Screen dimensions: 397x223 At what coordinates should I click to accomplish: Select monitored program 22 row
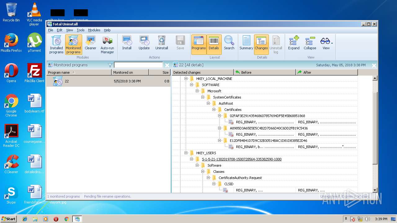(x=109, y=81)
